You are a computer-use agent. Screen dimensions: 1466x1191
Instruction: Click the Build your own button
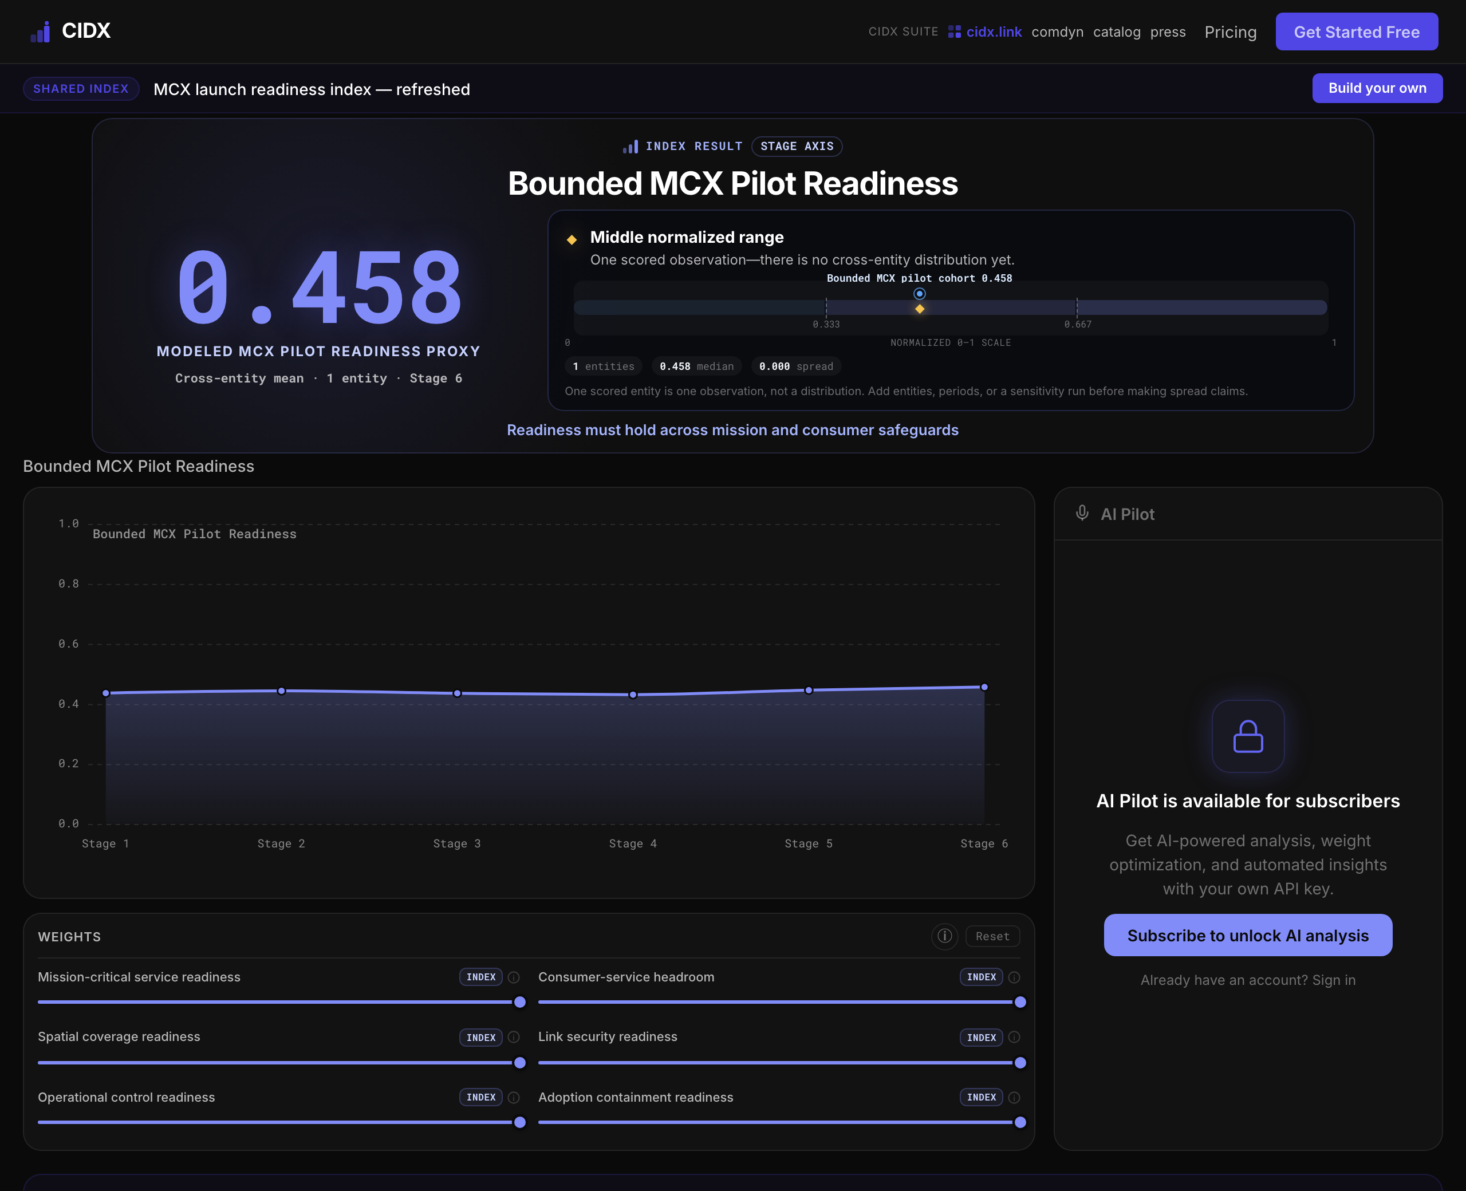(1377, 88)
